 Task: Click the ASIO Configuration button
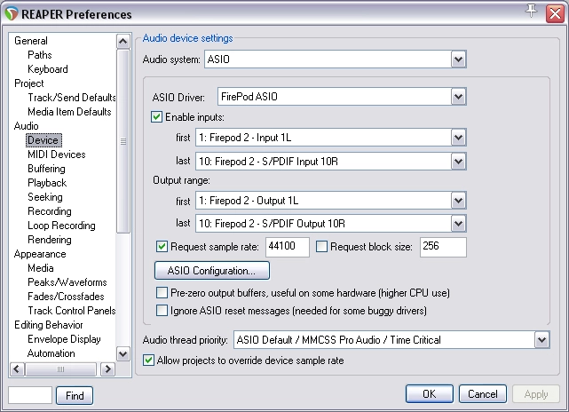pos(212,270)
